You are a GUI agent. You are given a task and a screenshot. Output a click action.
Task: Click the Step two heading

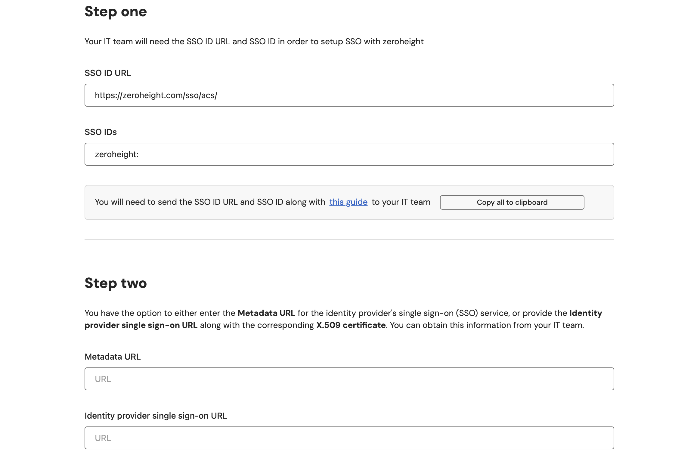click(x=116, y=283)
